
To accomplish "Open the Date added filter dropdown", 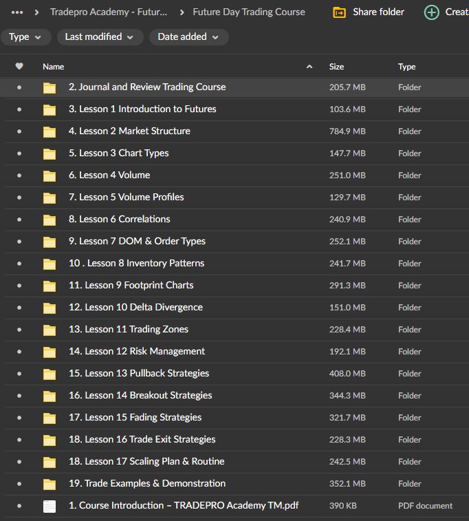I will pos(188,37).
